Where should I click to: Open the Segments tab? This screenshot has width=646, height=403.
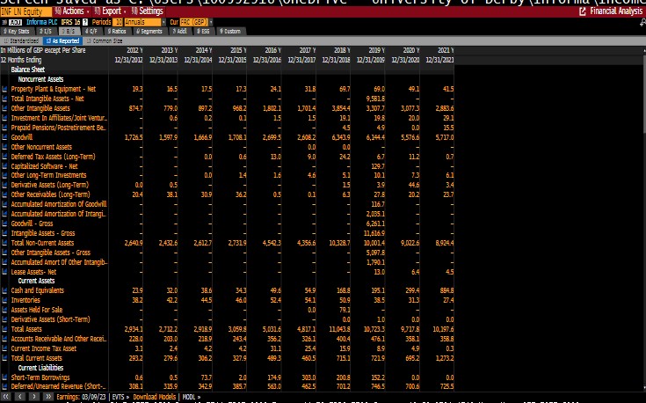tap(149, 32)
